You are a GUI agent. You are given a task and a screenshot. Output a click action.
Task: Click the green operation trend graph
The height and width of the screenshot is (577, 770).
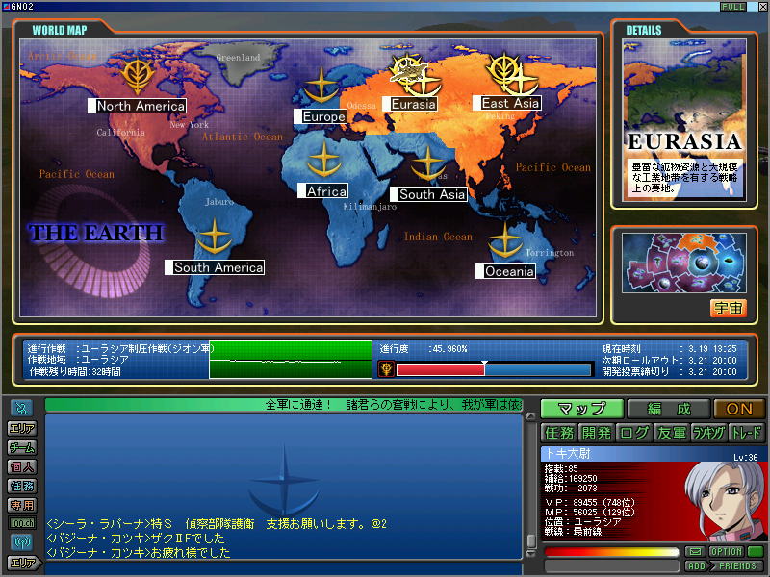[x=291, y=360]
